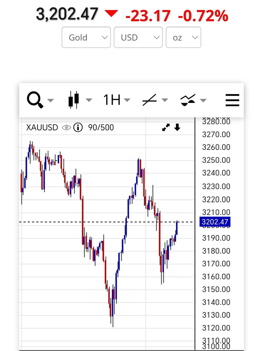This screenshot has height=351, width=263.
Task: Click the 90/500 bar count label
Action: click(x=101, y=128)
